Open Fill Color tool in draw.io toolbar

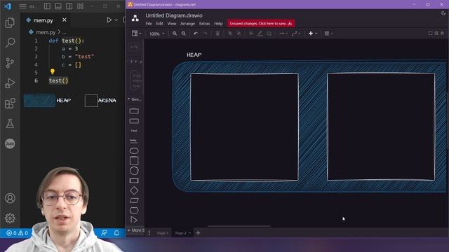point(251,34)
